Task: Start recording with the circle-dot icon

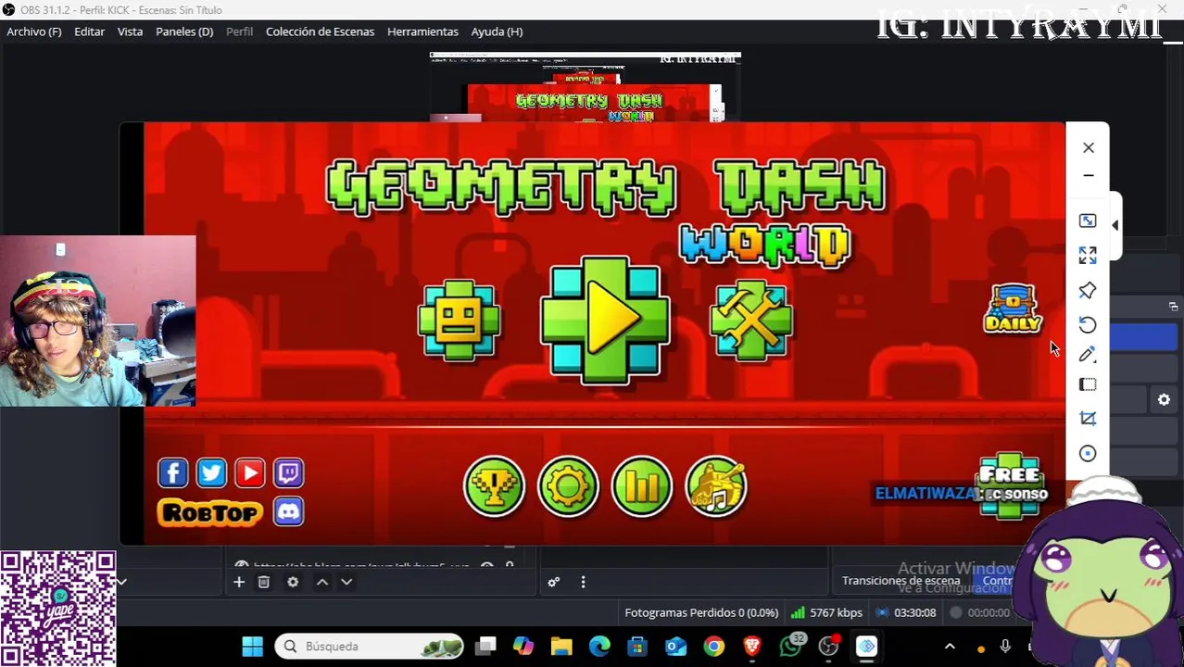Action: pyautogui.click(x=1088, y=453)
